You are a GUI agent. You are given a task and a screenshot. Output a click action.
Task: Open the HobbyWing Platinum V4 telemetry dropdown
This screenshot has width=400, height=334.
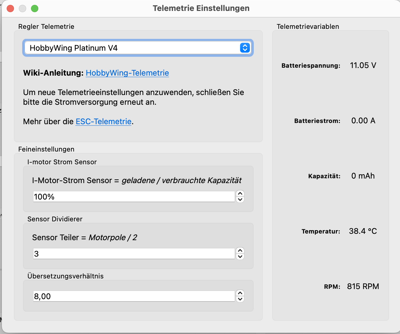tap(138, 48)
